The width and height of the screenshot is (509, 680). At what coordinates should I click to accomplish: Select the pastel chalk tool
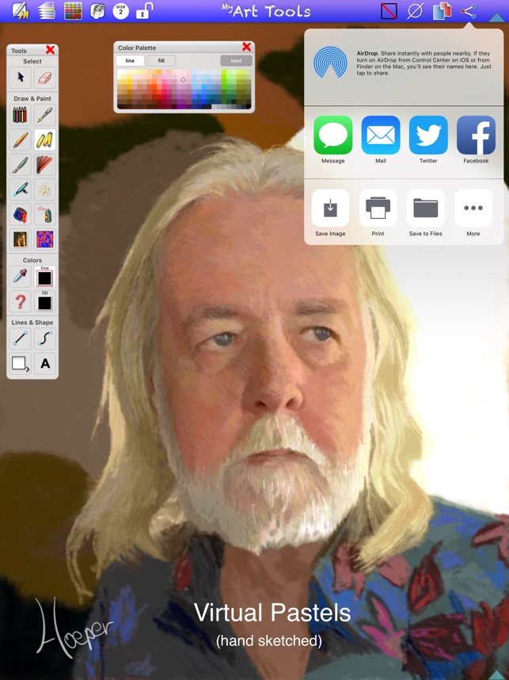pos(44,140)
